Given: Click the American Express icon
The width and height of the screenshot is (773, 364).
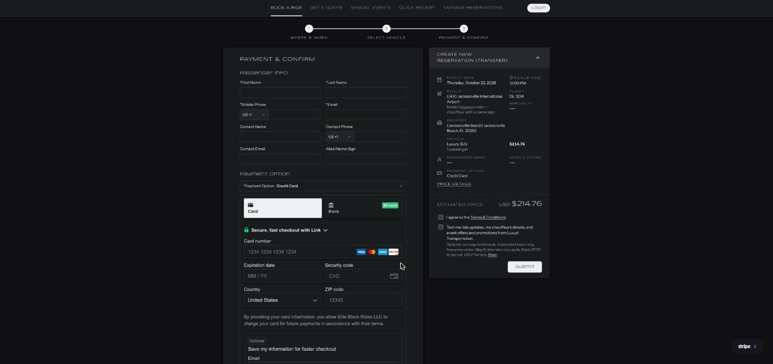Looking at the screenshot, I should 383,252.
